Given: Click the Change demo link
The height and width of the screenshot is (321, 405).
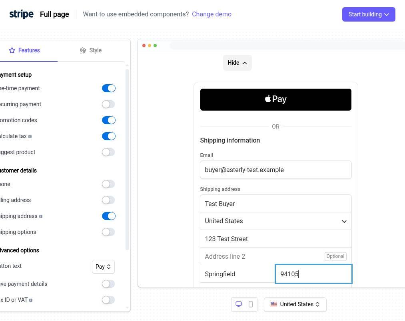Looking at the screenshot, I should pyautogui.click(x=211, y=14).
